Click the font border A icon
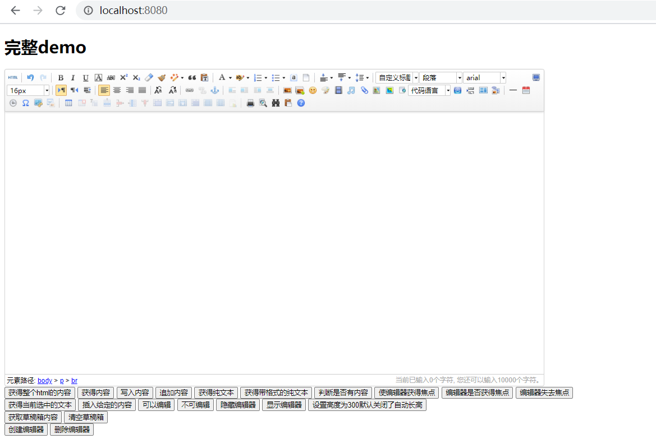Screen dimensions: 656x448 (x=98, y=78)
